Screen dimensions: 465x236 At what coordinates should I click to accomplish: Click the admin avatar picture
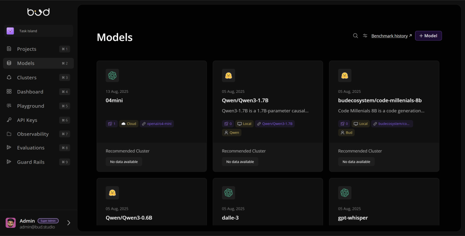coord(10,223)
